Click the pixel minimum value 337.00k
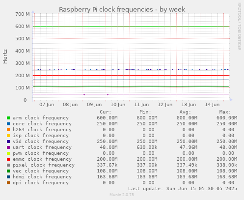The width and height of the screenshot is (244, 200). pos(147,165)
